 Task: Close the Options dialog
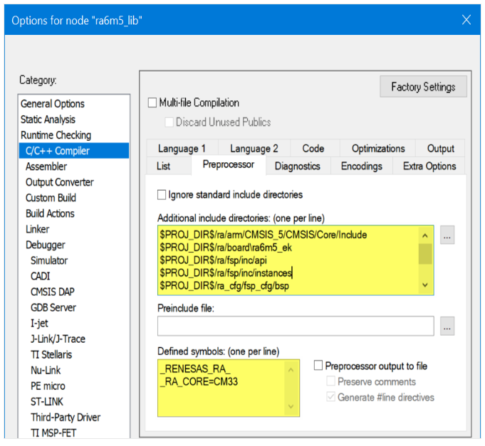point(466,20)
